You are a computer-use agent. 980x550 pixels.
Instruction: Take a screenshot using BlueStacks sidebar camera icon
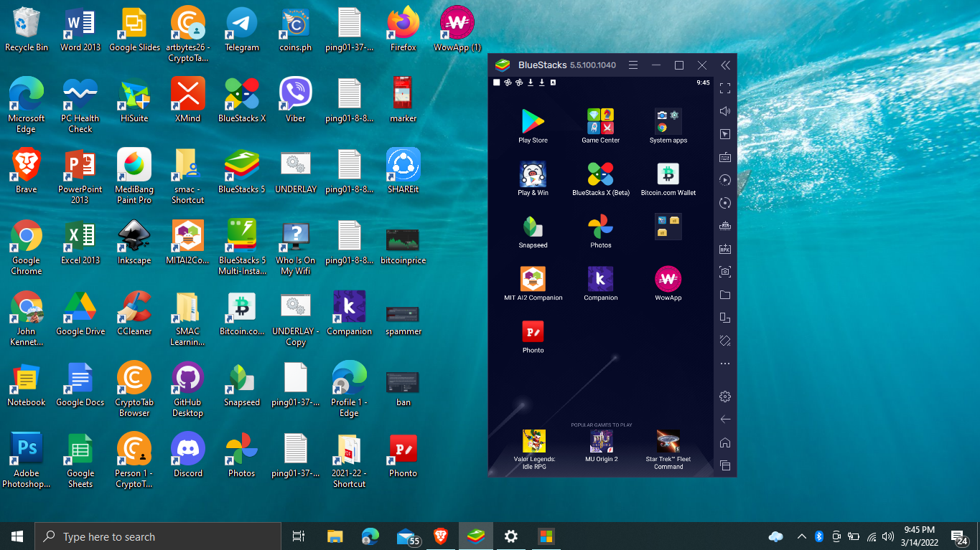click(x=725, y=272)
